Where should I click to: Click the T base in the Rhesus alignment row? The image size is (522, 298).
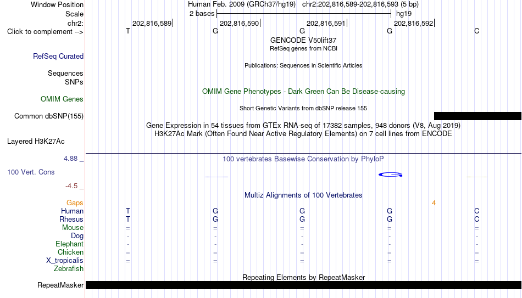(x=128, y=220)
